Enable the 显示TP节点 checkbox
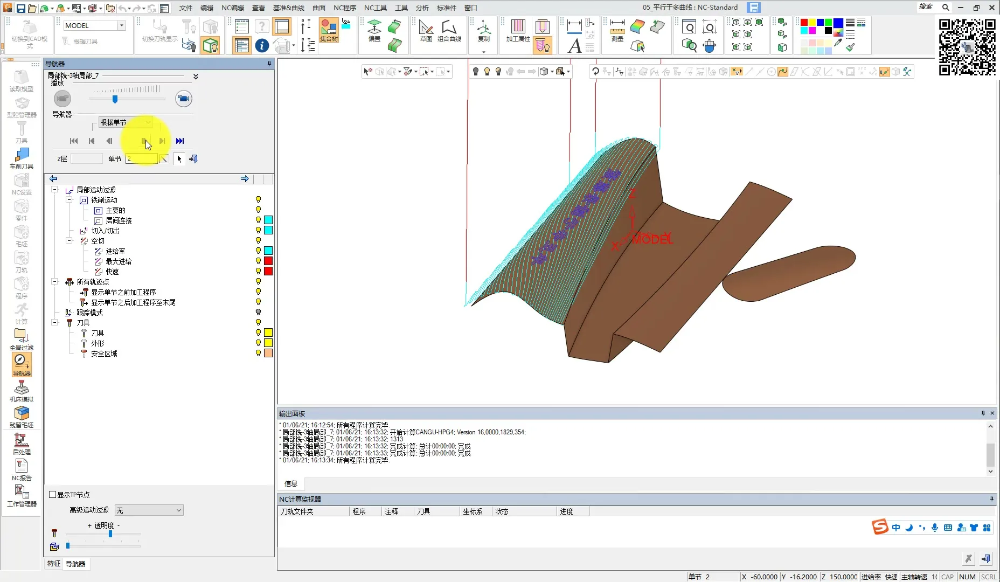 (53, 495)
